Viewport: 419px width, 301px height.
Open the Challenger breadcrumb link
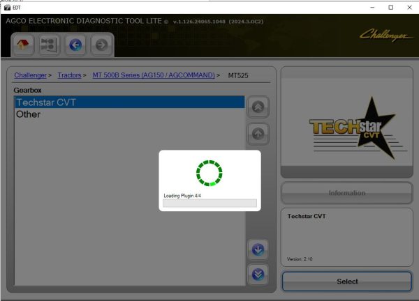[30, 75]
